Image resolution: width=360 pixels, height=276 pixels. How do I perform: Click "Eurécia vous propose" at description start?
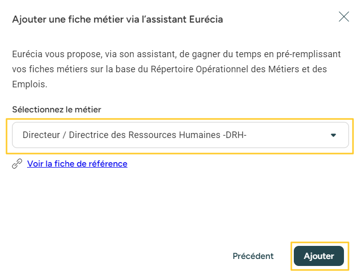point(50,54)
